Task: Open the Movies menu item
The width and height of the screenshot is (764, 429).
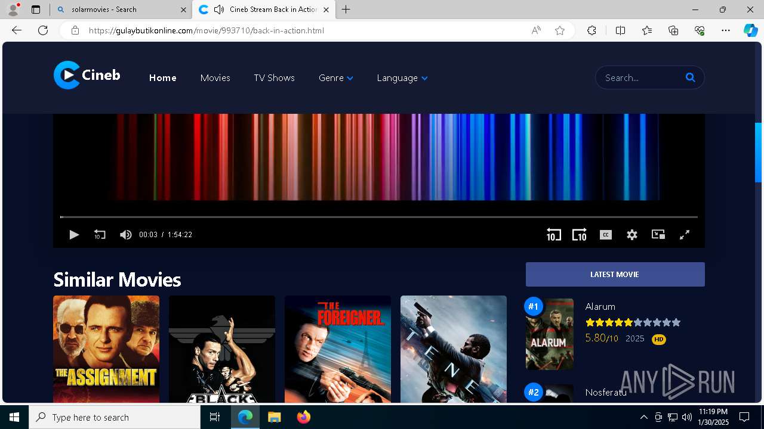Action: [x=215, y=78]
